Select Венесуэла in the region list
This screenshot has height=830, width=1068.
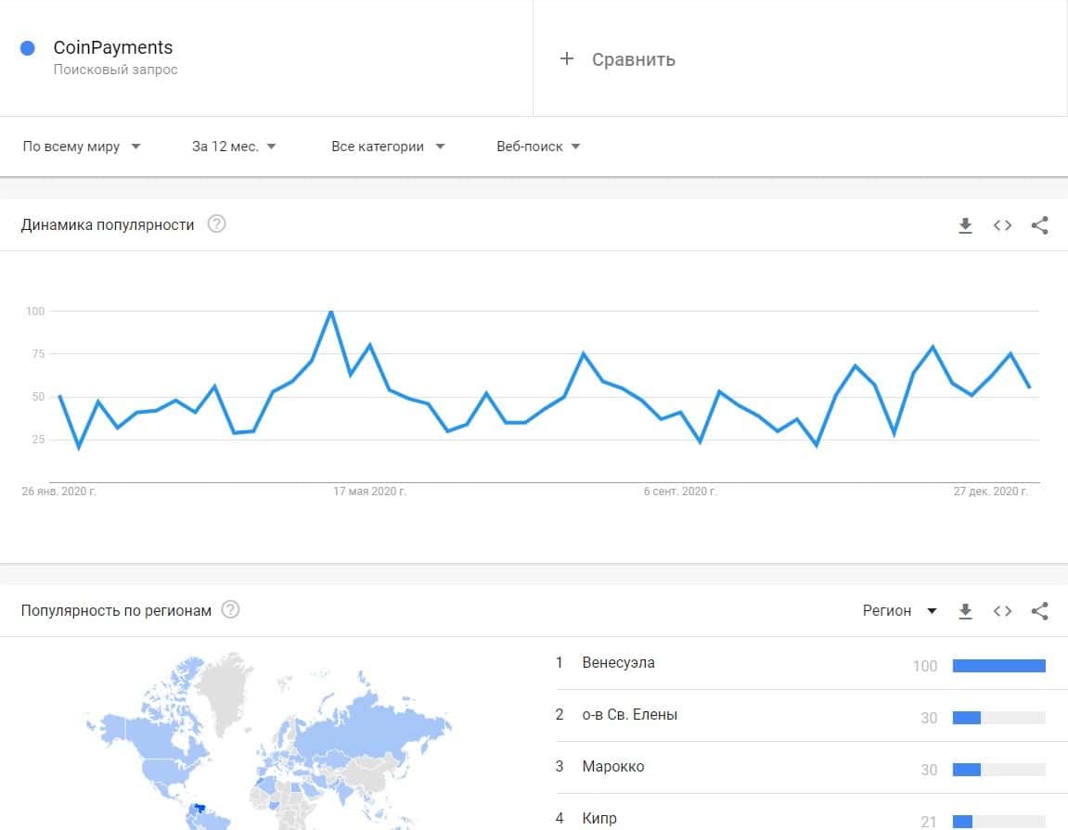point(618,663)
